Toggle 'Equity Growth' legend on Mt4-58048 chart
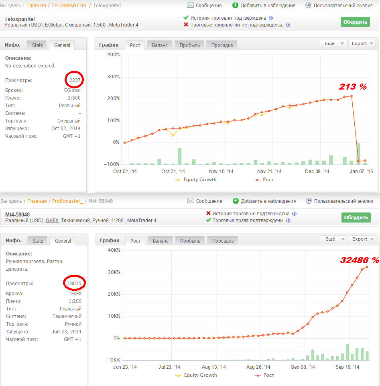This screenshot has height=386, width=380. 196,375
